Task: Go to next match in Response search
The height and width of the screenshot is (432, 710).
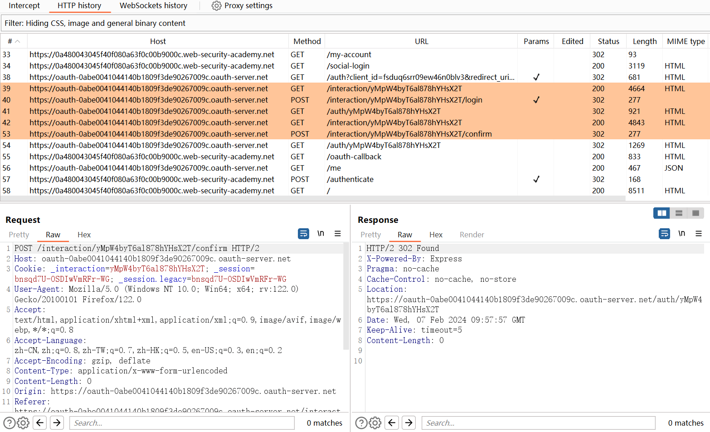Action: [x=408, y=423]
